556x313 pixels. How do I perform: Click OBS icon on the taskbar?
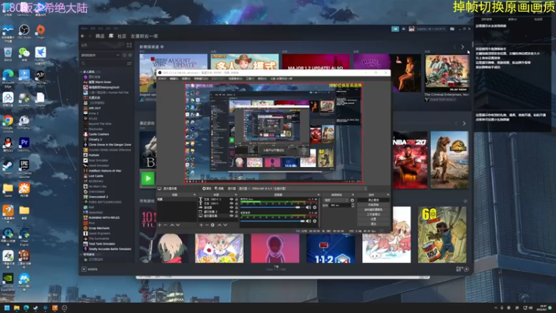[x=64, y=307]
